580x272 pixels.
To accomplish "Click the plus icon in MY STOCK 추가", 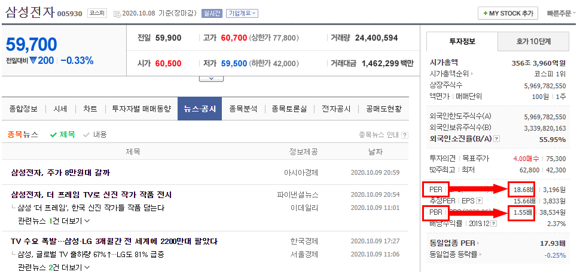I will pyautogui.click(x=486, y=14).
